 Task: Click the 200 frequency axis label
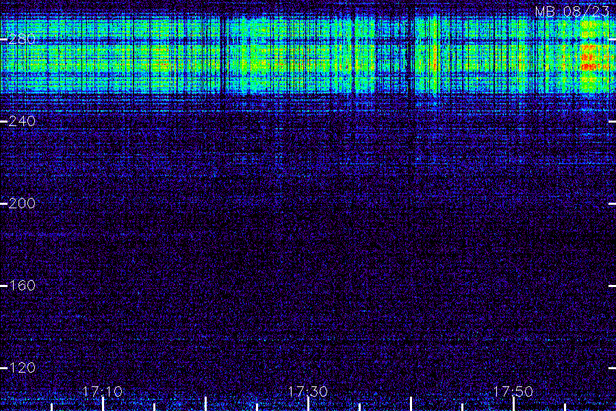click(x=22, y=203)
